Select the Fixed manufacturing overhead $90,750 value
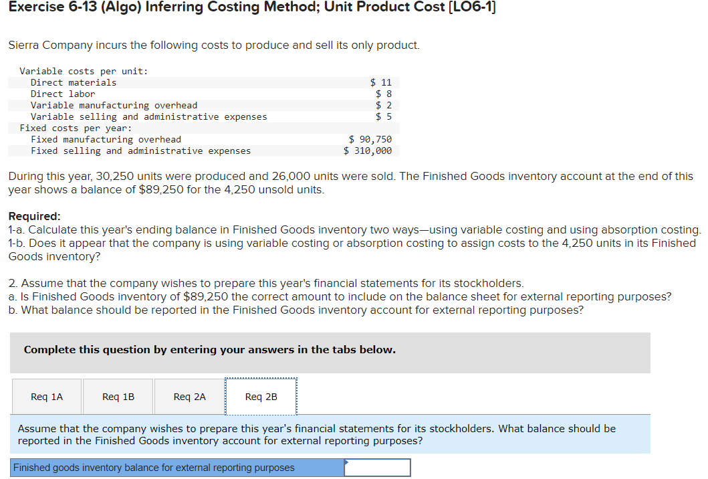The image size is (708, 479). tap(370, 138)
